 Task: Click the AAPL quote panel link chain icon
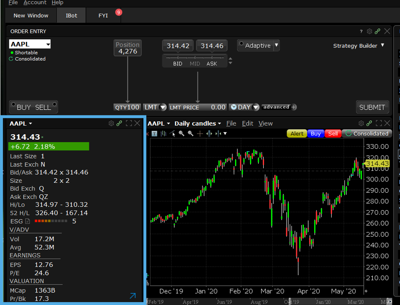pyautogui.click(x=119, y=123)
